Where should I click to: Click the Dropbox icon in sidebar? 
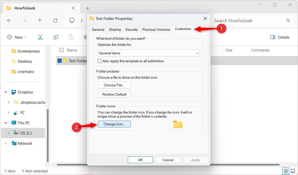click(14, 92)
